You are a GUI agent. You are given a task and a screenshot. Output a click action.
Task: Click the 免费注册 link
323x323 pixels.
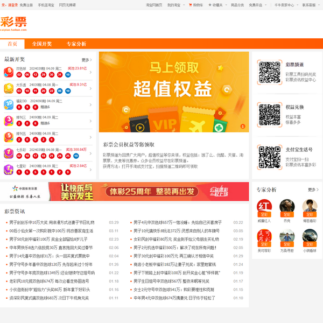tap(26, 4)
